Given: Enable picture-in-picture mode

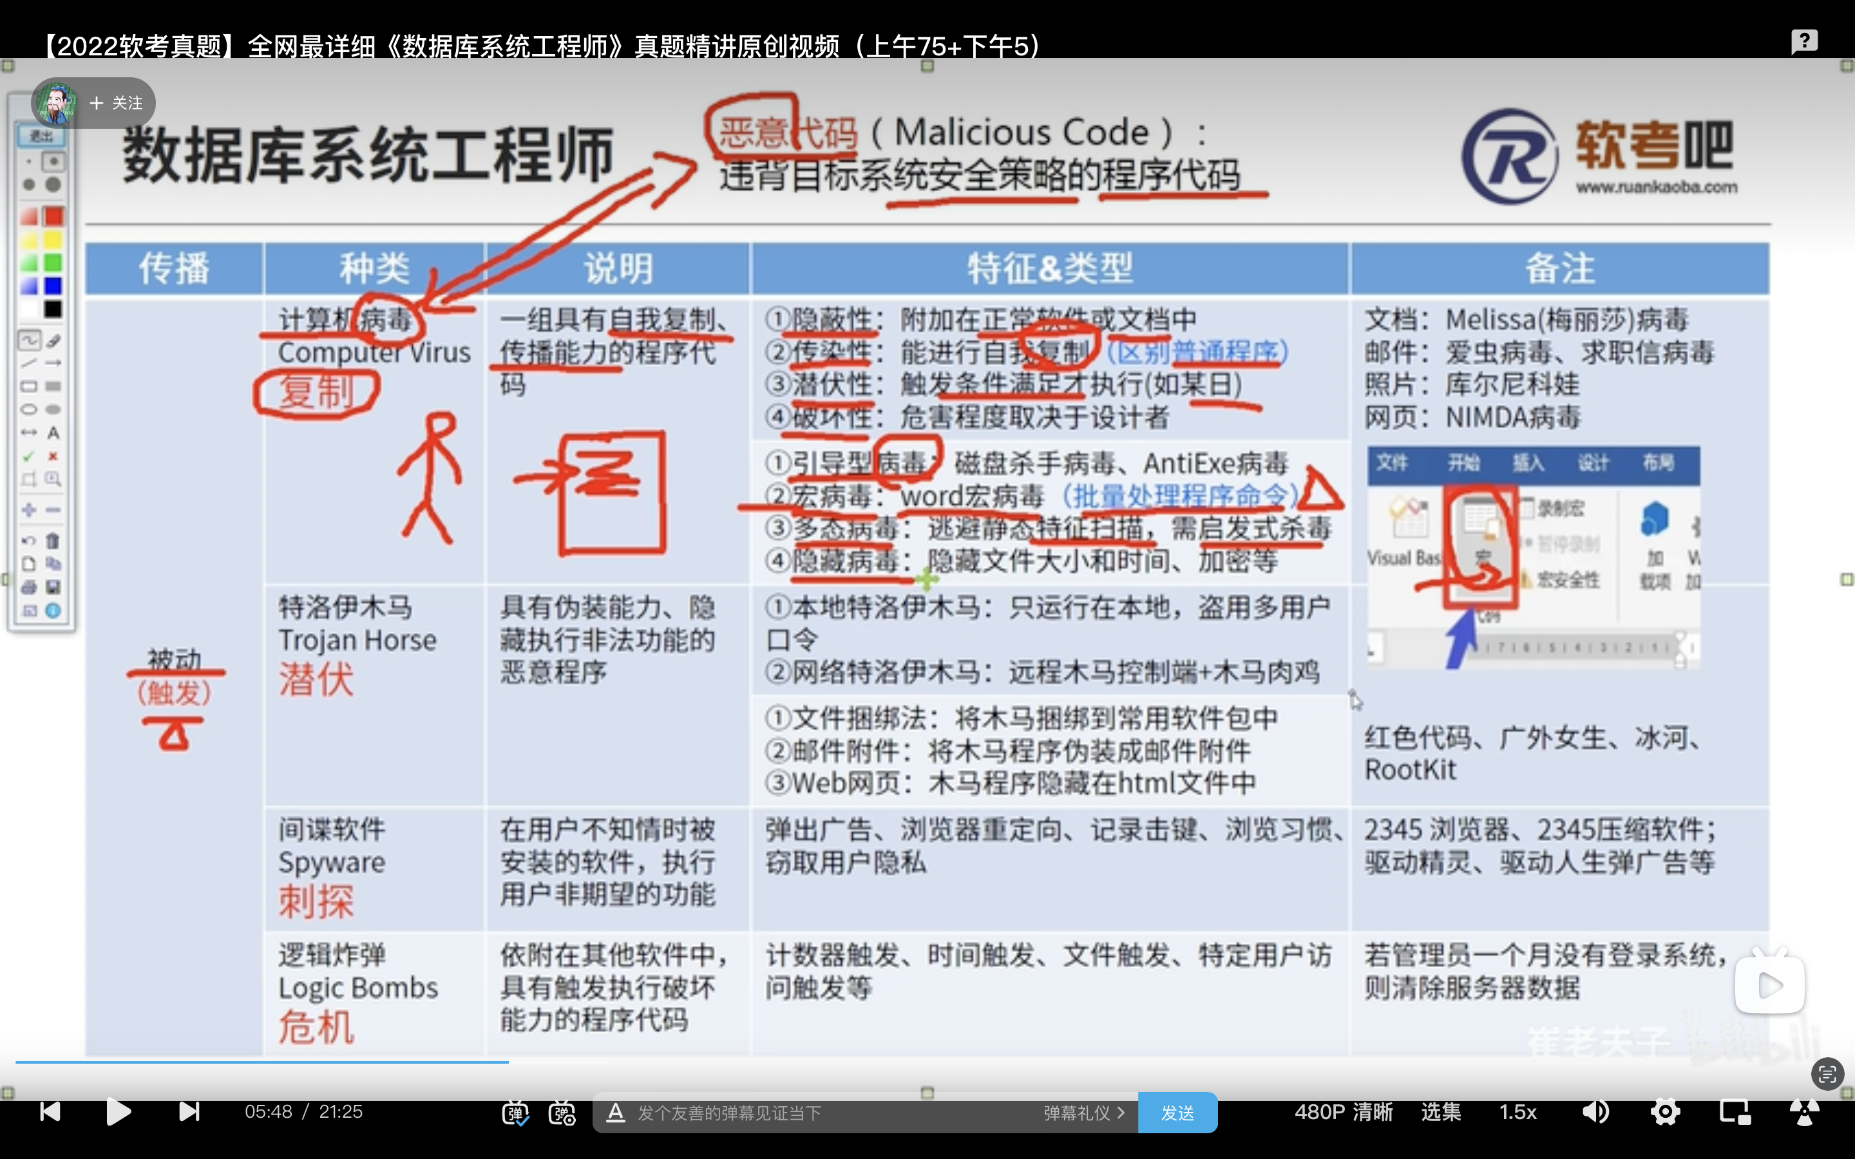Looking at the screenshot, I should (x=1735, y=1111).
